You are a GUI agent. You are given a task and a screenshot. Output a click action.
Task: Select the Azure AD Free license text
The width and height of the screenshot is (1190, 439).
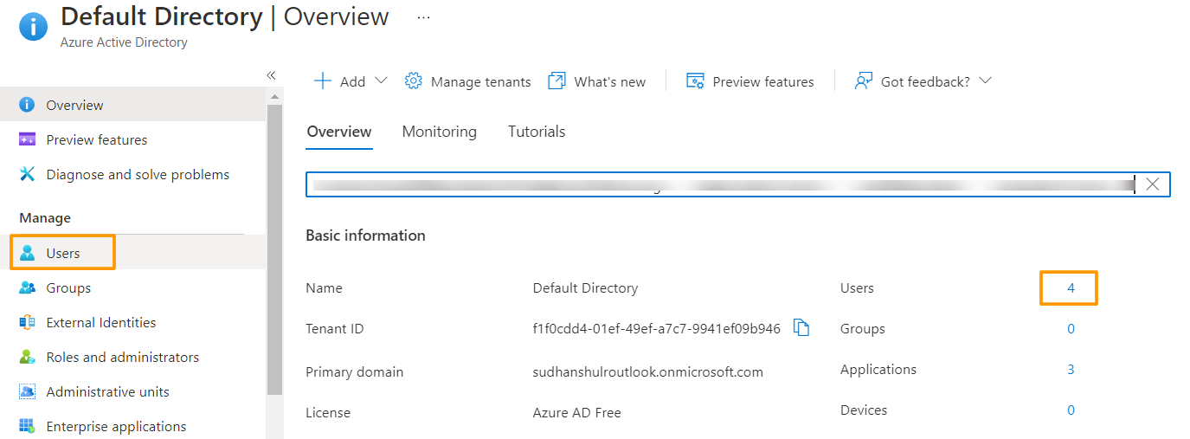[x=577, y=413]
